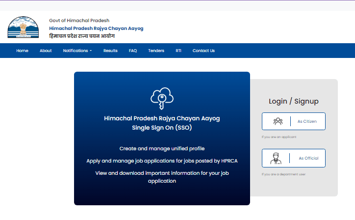
Task: Open the Results page
Action: click(x=110, y=51)
